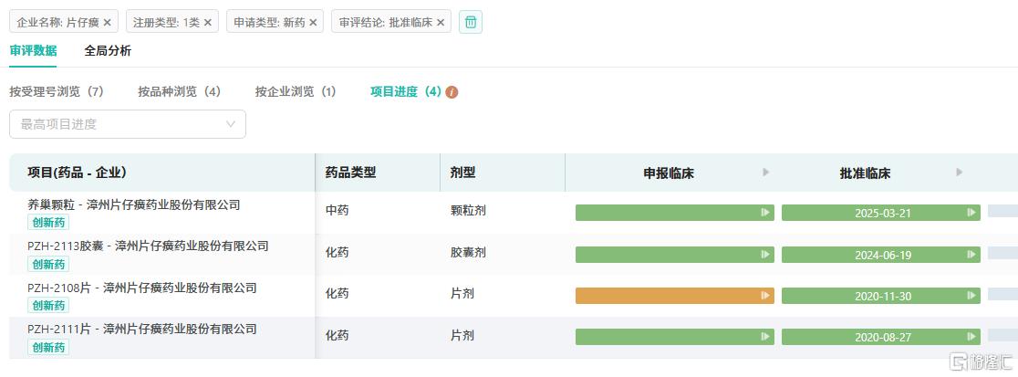1018x377 pixels.
Task: Open the 养巢颗粒 project entry
Action: click(133, 204)
